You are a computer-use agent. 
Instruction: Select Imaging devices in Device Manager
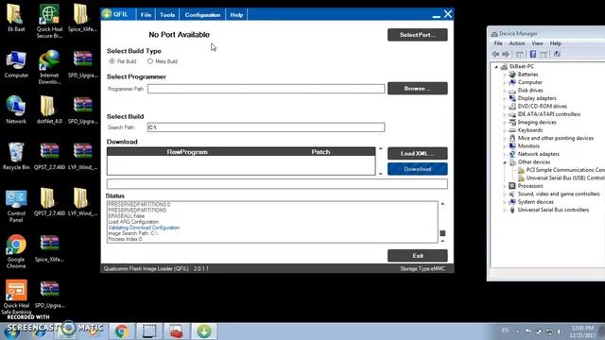pyautogui.click(x=537, y=122)
